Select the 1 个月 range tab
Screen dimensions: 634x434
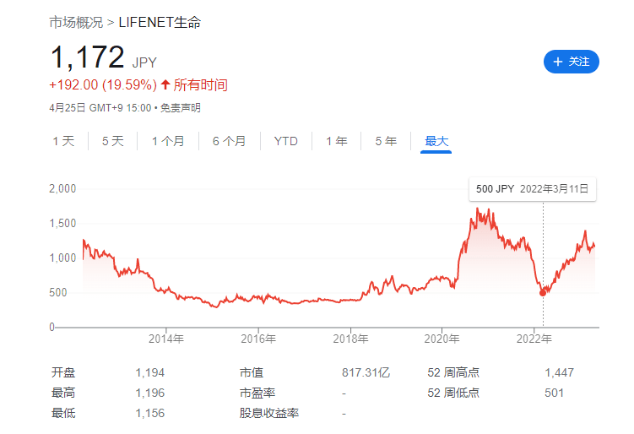(168, 141)
